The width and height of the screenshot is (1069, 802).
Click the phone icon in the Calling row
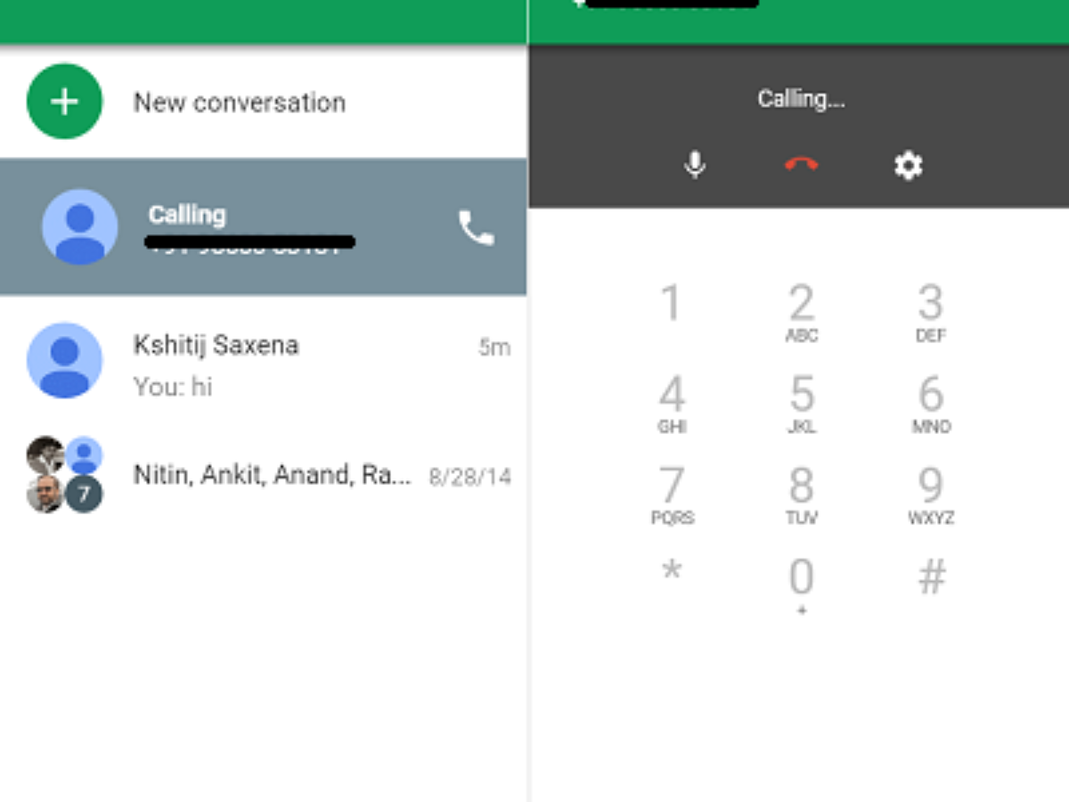click(x=476, y=228)
